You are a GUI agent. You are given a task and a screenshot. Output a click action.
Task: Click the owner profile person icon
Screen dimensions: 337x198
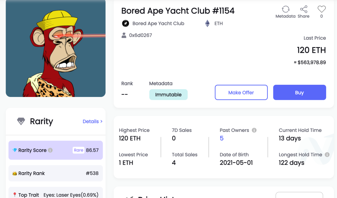(x=124, y=35)
